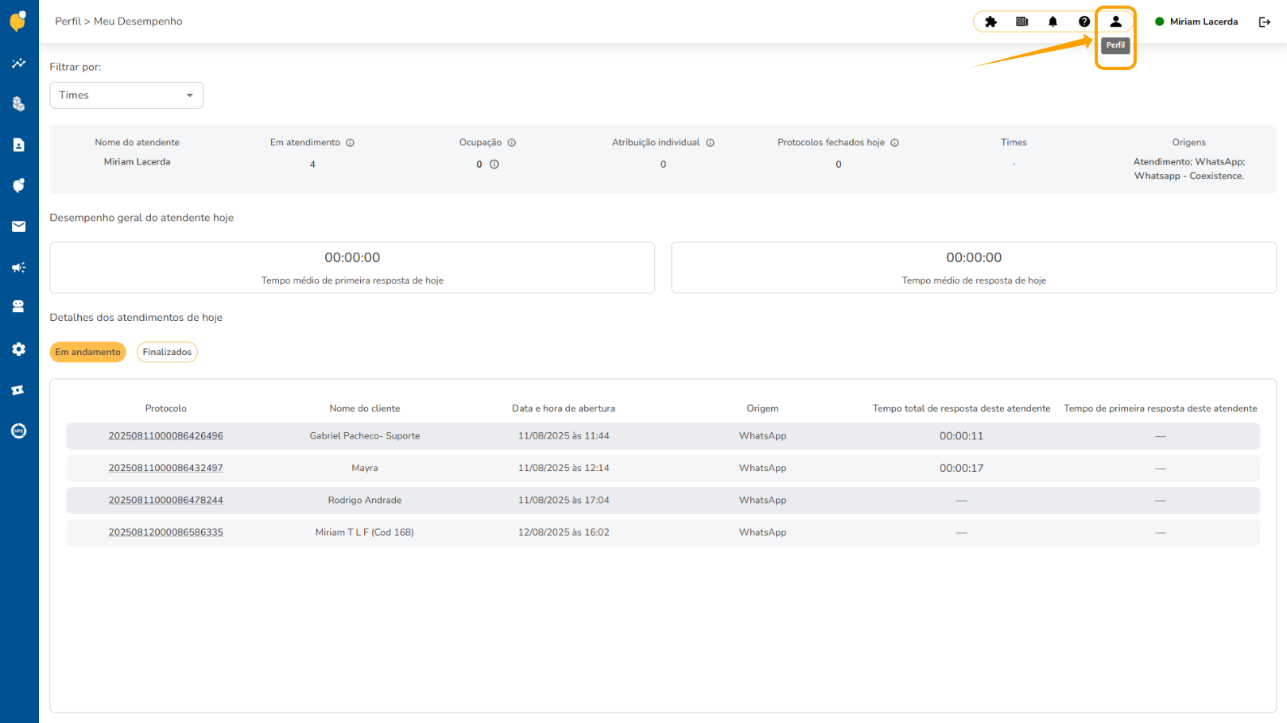Open the email envelope sidebar icon
The height and width of the screenshot is (723, 1287).
(x=18, y=226)
